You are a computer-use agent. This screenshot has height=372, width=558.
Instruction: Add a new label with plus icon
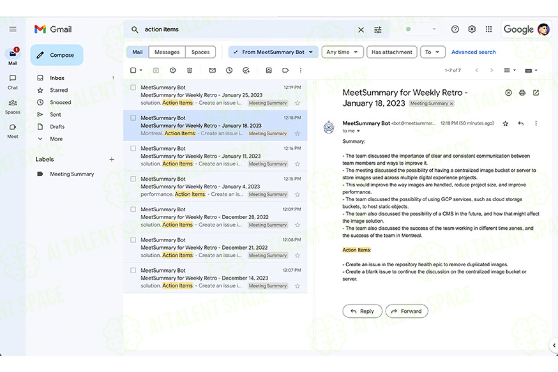tap(112, 159)
